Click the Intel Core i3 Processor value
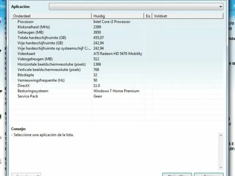The width and height of the screenshot is (235, 176). [112, 22]
